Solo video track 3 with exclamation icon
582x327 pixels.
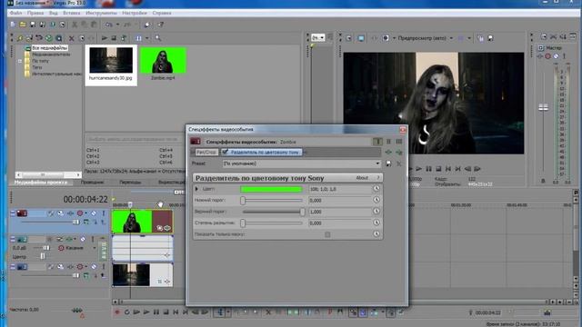click(104, 266)
